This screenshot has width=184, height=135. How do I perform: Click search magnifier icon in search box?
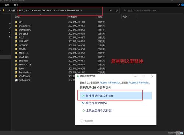click(125, 11)
